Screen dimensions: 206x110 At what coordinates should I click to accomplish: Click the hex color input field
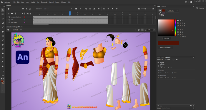167,38
